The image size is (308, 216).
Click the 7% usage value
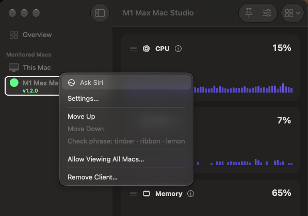284,120
